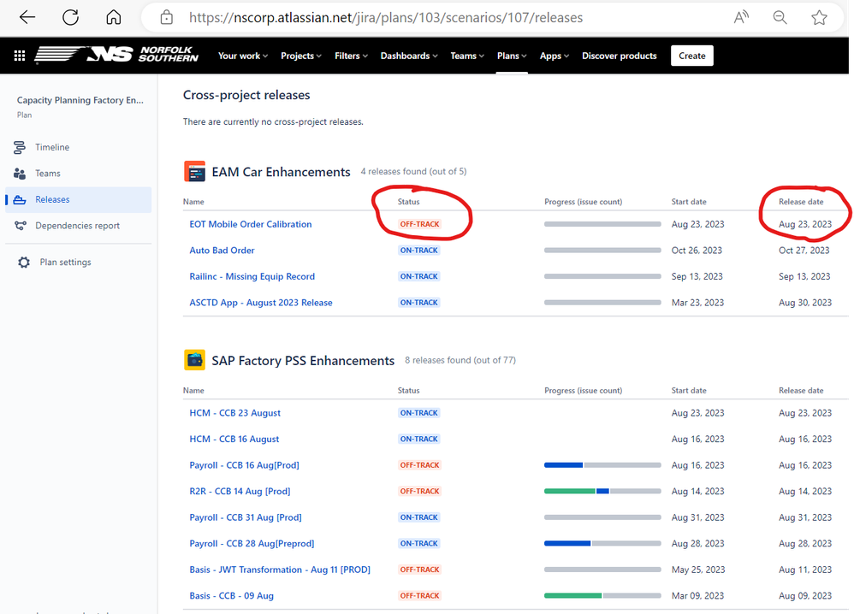The height and width of the screenshot is (614, 854).
Task: Open the Payroll - CCB 28 Aug[Preprod] release
Action: pyautogui.click(x=252, y=544)
